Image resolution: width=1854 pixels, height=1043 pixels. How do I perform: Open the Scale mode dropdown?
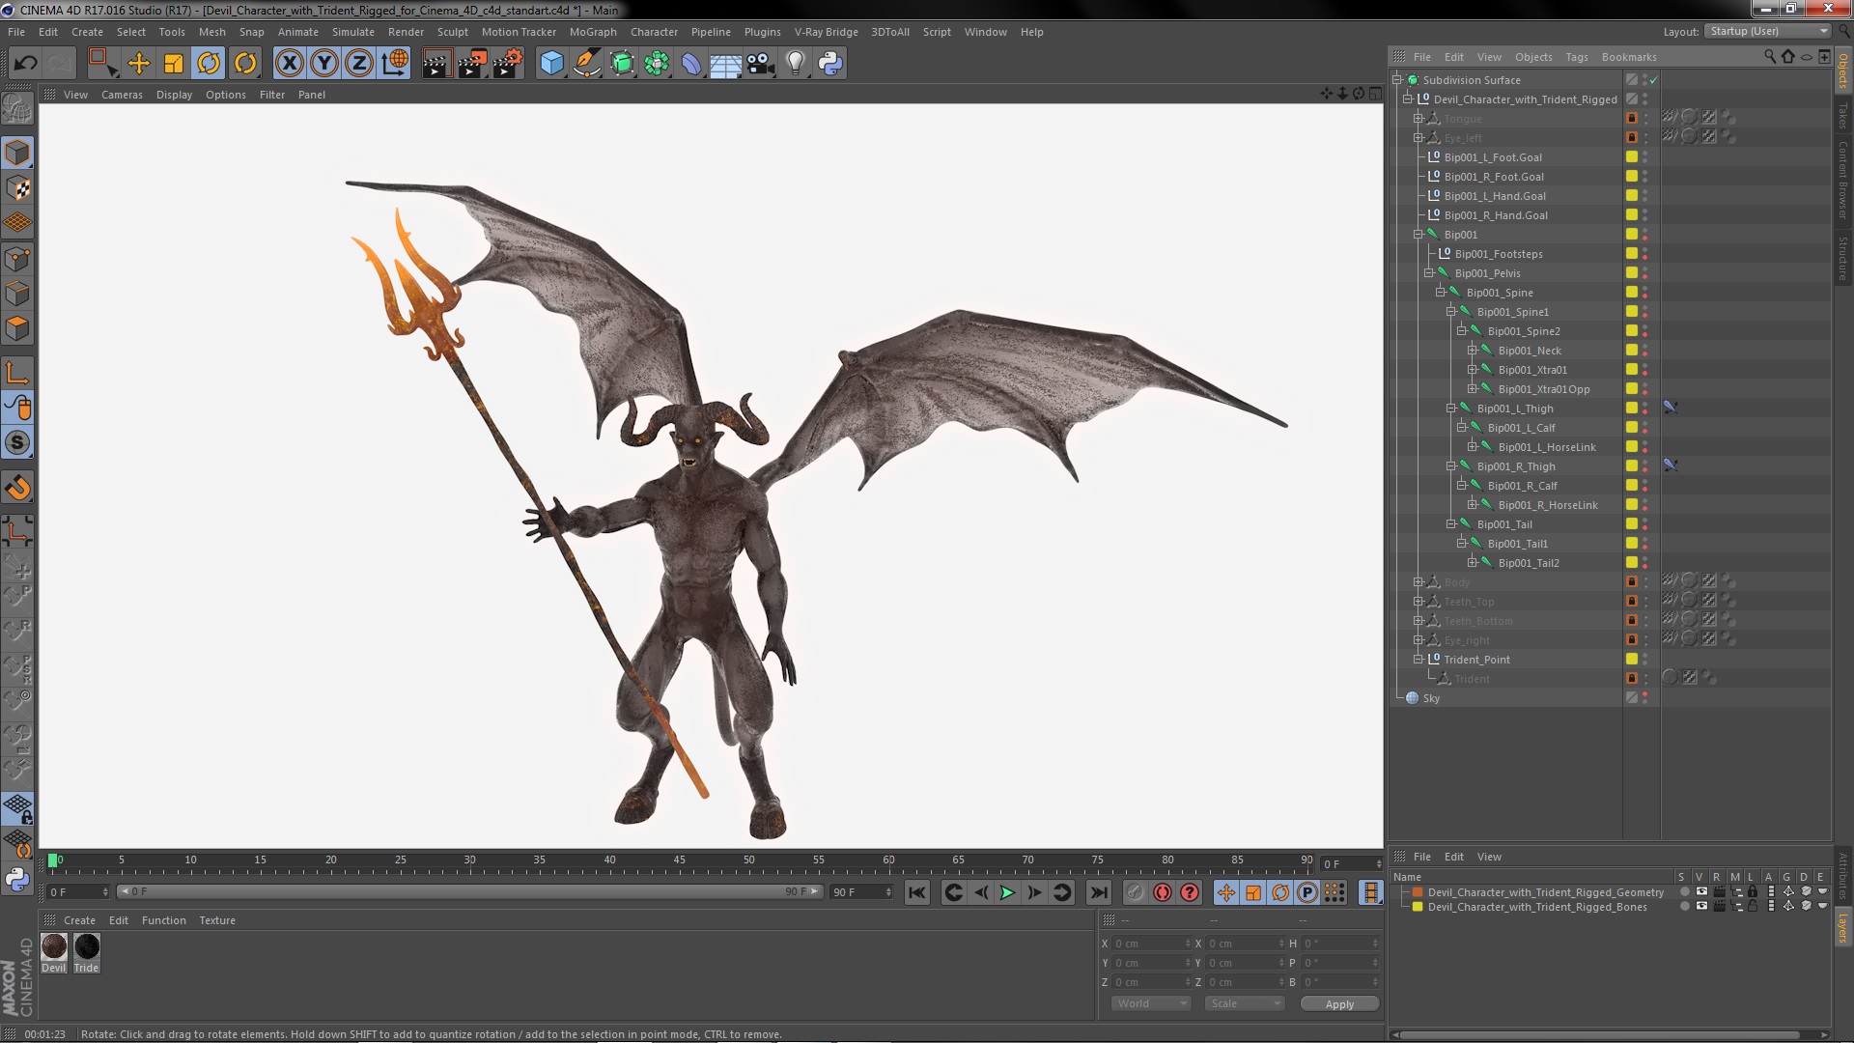coord(1245,1003)
